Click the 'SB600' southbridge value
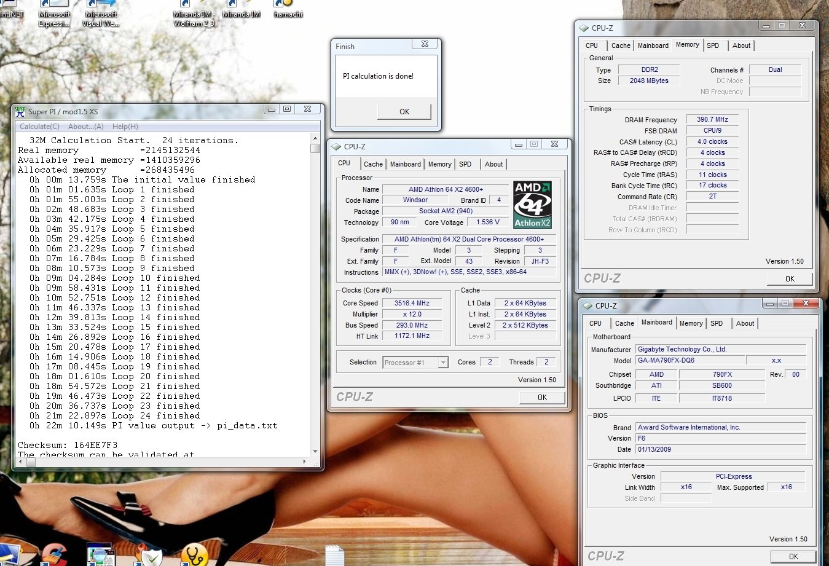This screenshot has height=566, width=829. 722,386
